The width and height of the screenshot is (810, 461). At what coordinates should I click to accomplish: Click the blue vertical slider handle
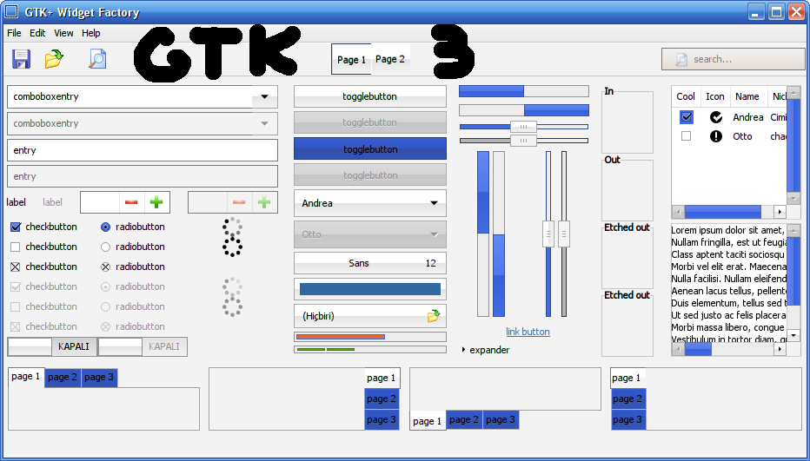tap(548, 234)
